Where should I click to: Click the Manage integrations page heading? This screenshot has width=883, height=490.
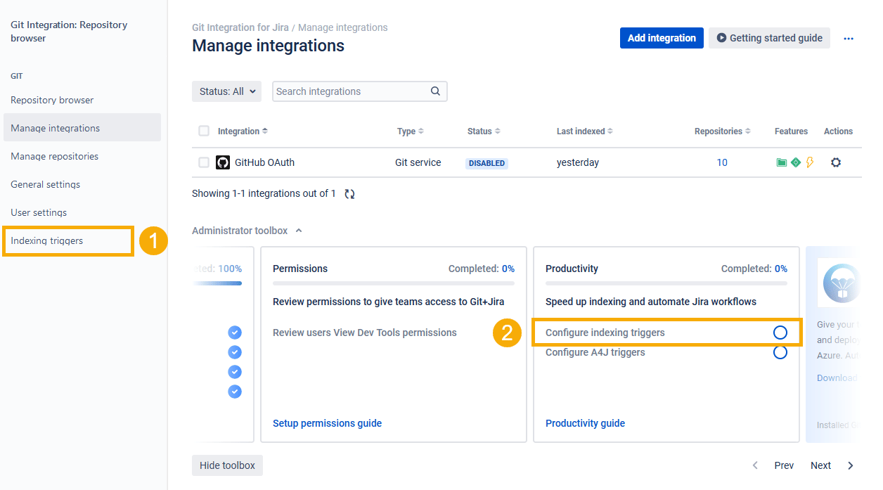[268, 46]
